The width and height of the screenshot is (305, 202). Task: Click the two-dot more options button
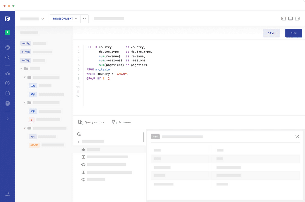coord(85,19)
